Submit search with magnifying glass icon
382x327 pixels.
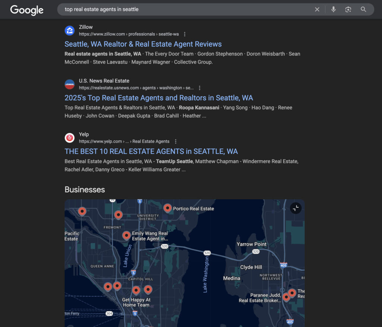[363, 9]
